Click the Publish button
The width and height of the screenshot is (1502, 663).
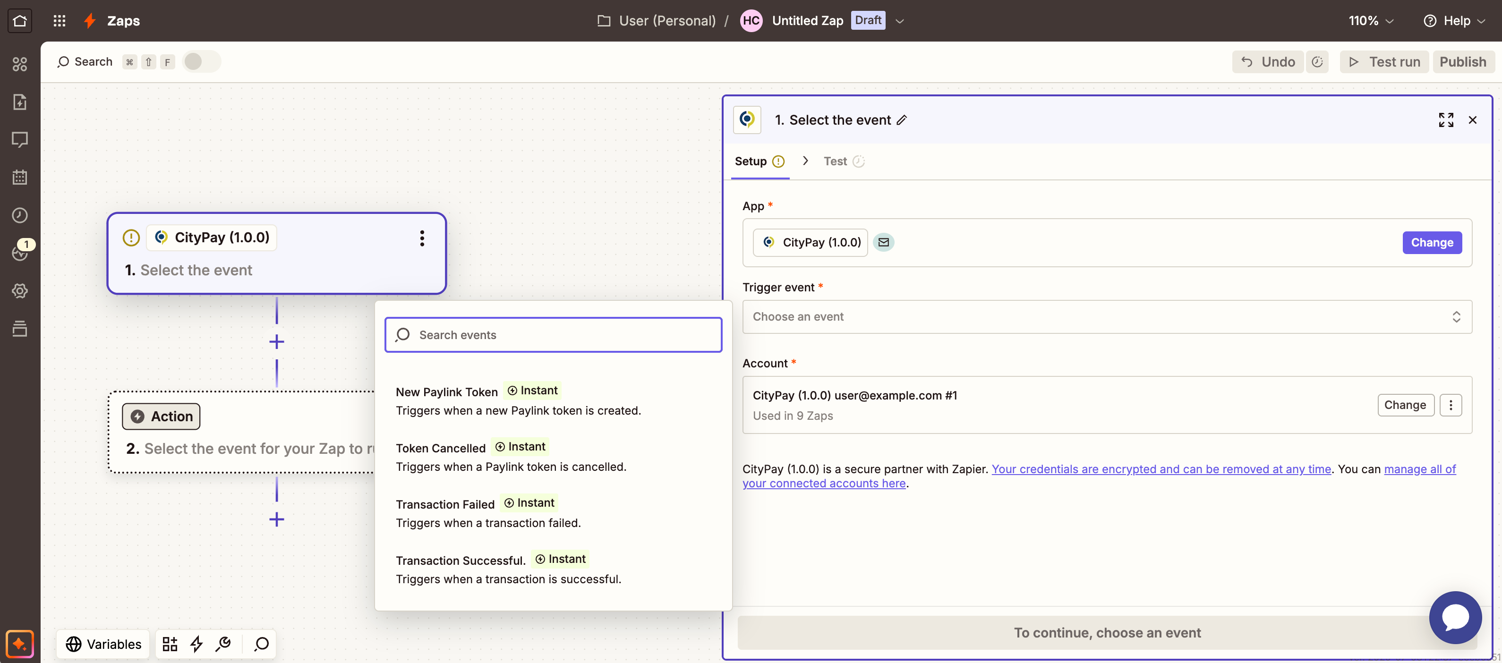pyautogui.click(x=1463, y=62)
